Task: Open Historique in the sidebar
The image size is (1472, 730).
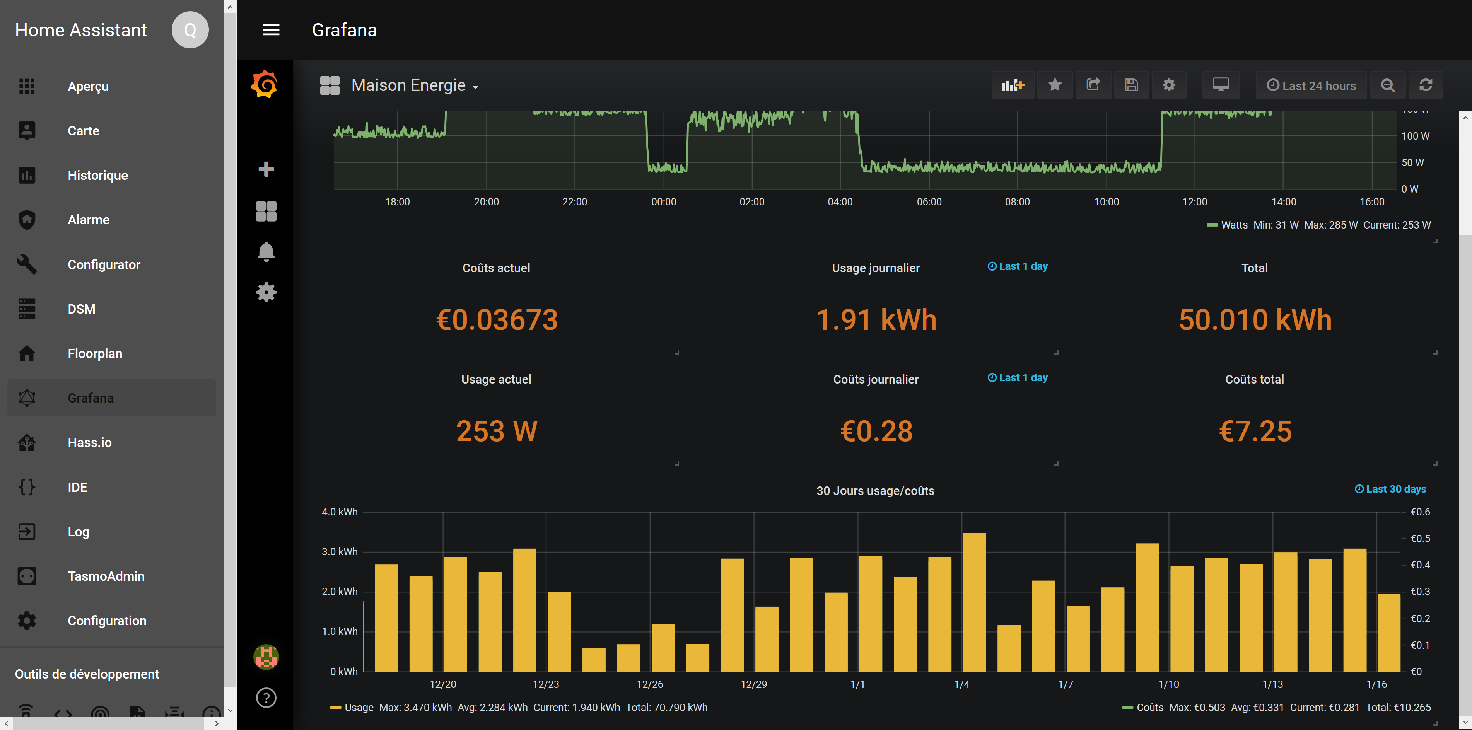Action: click(98, 176)
